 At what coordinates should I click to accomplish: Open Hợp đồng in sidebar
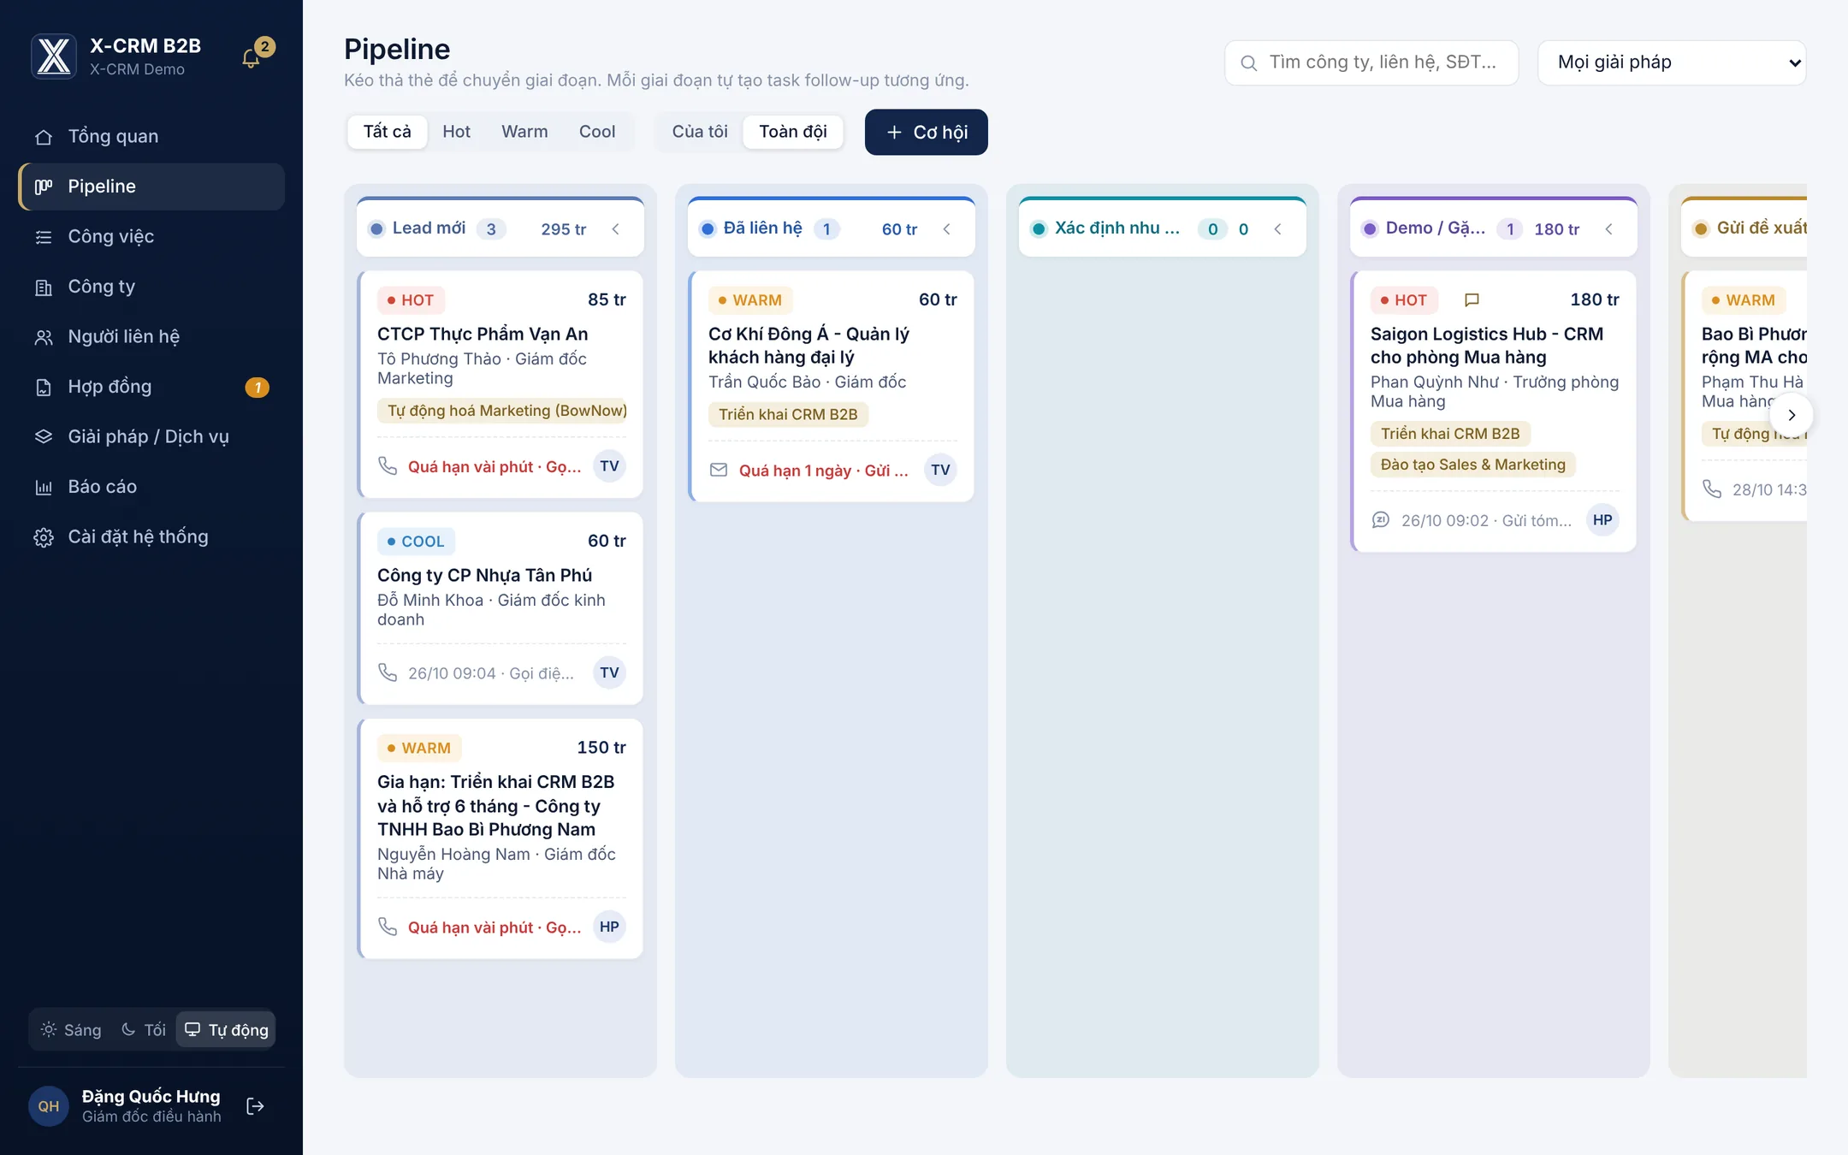tap(151, 387)
